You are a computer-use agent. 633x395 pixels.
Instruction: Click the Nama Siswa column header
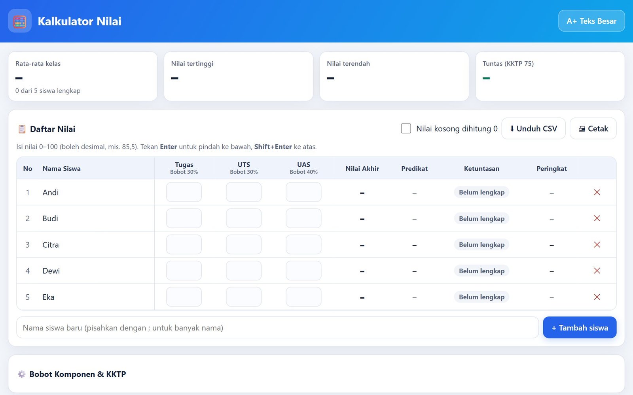(62, 169)
